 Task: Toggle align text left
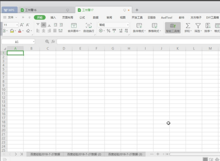click(x=38, y=31)
